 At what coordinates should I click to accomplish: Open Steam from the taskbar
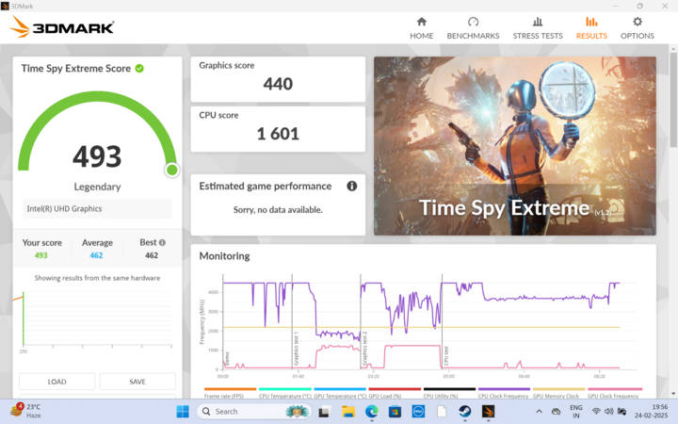[x=465, y=412]
